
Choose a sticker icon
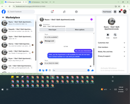(47, 70)
